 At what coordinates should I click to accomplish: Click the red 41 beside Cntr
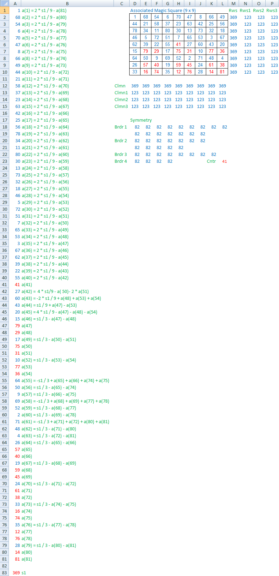[x=224, y=161]
